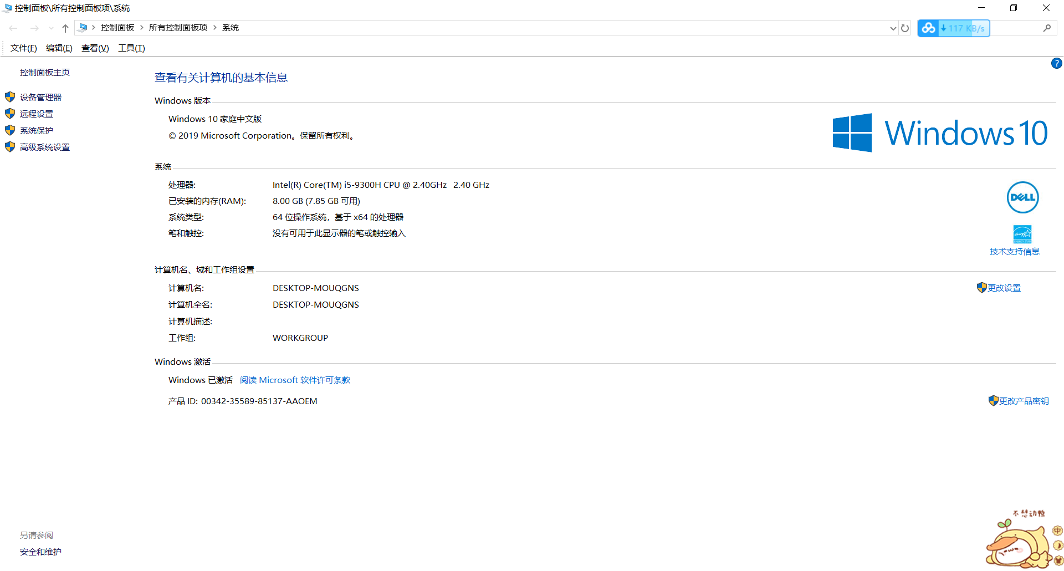Open 安全和维护 link

click(40, 552)
